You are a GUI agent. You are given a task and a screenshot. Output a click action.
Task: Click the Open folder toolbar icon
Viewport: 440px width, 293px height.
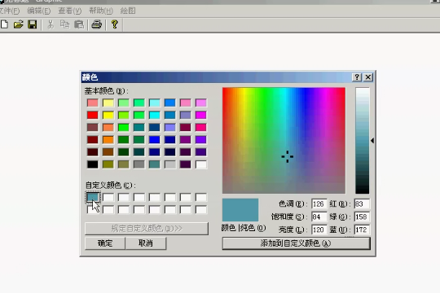tap(18, 24)
